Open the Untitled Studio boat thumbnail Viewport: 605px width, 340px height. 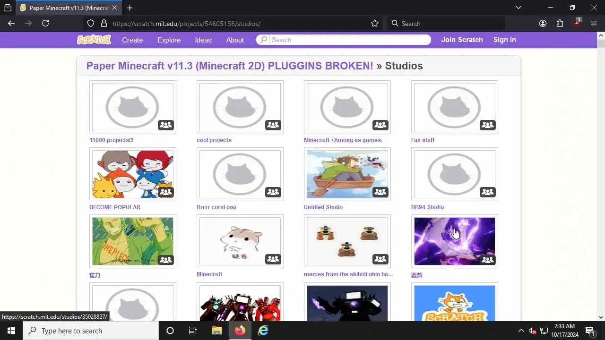[x=347, y=174]
